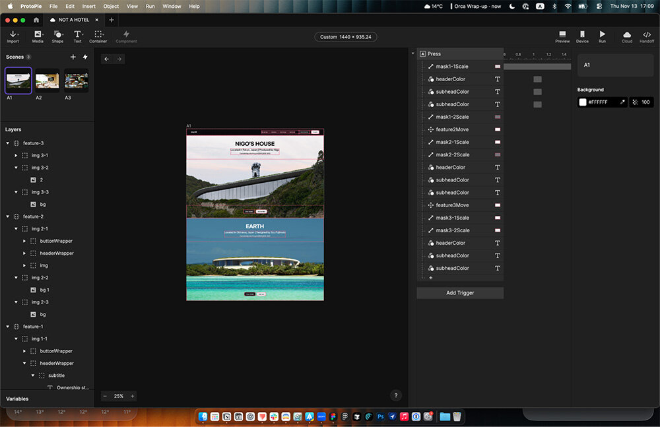The image size is (660, 427).
Task: Select the Text tool
Action: (x=77, y=34)
